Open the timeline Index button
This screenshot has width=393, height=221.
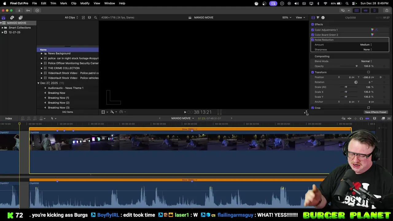click(9, 118)
